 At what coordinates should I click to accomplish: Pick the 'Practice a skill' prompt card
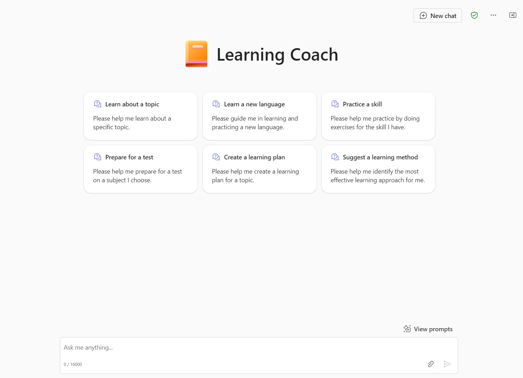(x=378, y=116)
